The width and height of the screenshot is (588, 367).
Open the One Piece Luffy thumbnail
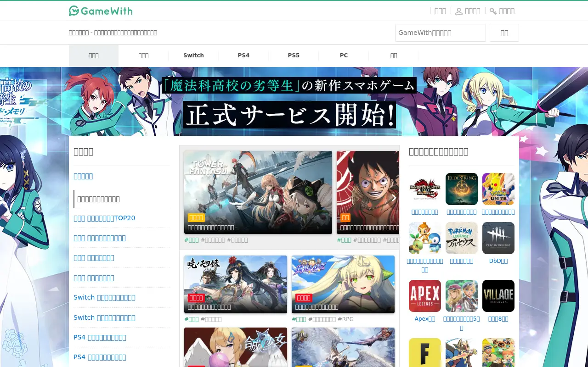[367, 193]
